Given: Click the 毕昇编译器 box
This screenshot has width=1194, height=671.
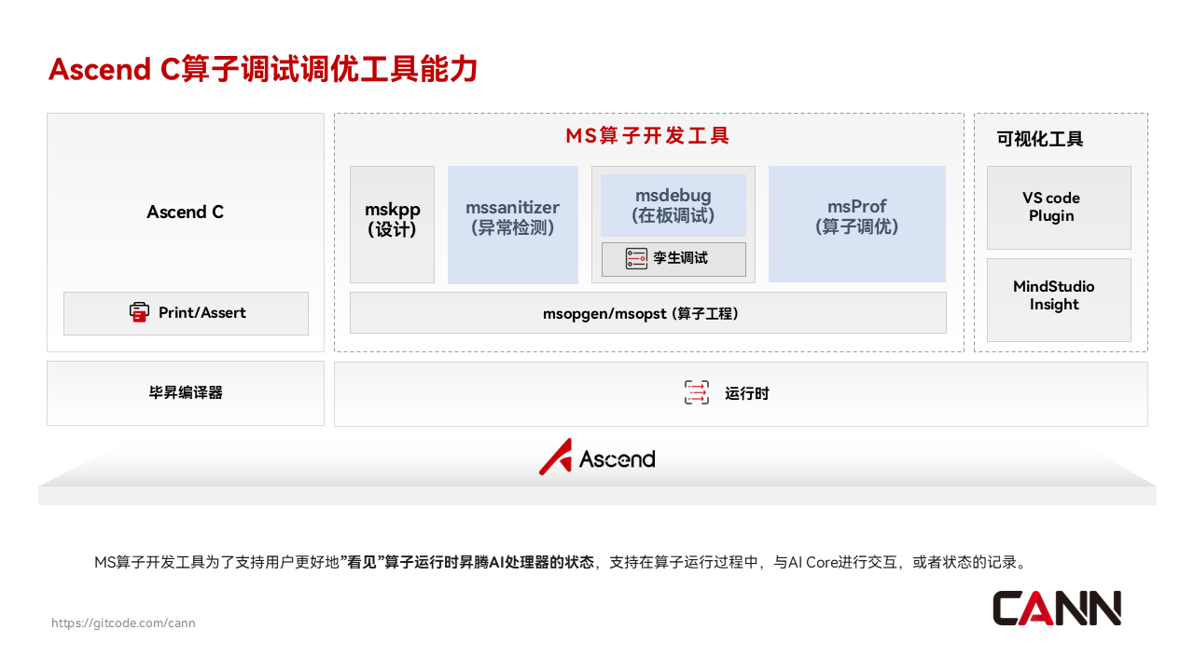Looking at the screenshot, I should (186, 393).
